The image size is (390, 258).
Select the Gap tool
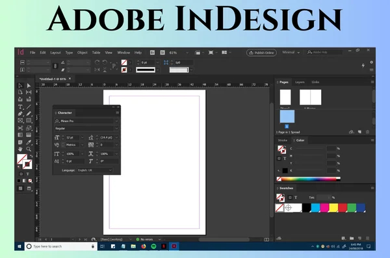29,92
